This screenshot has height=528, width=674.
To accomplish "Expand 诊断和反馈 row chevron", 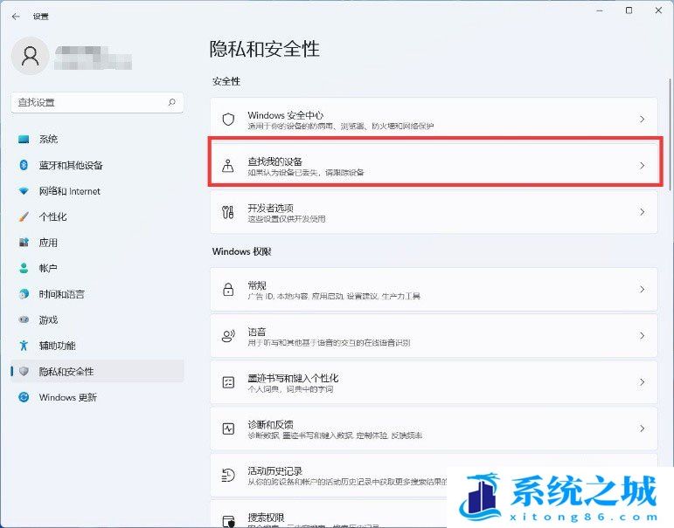I will coord(643,429).
